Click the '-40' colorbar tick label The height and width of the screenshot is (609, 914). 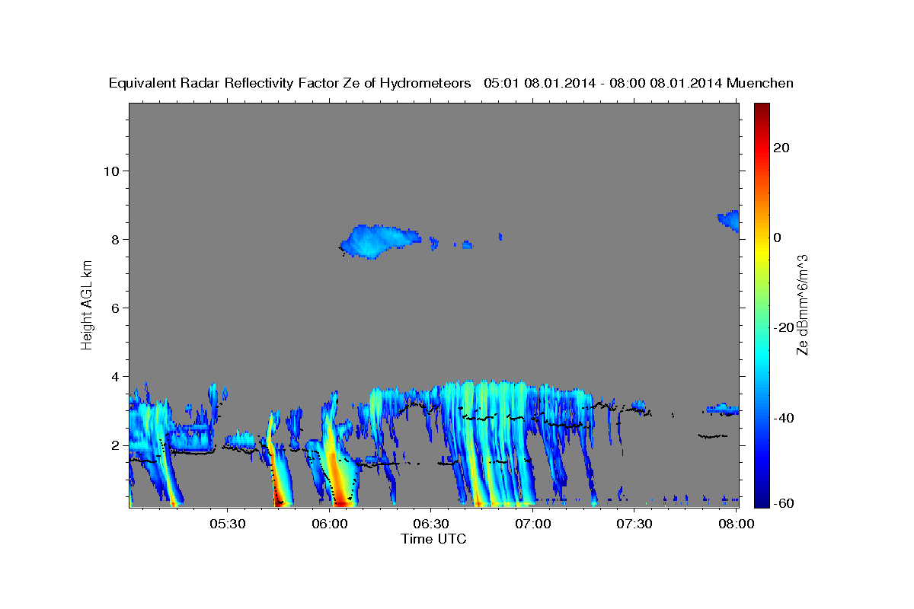pos(784,417)
